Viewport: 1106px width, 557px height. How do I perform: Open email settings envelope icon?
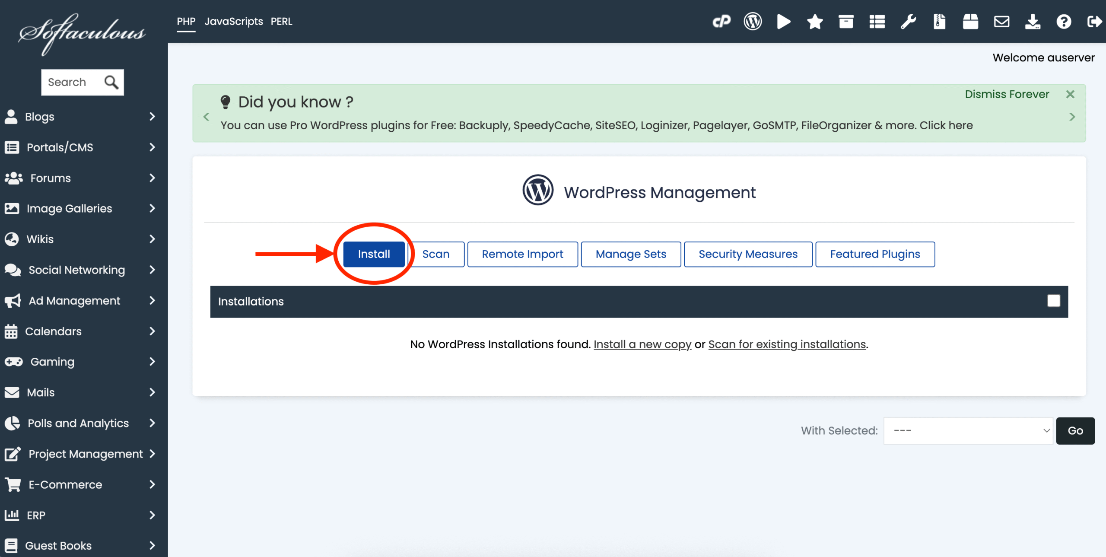click(x=1001, y=21)
